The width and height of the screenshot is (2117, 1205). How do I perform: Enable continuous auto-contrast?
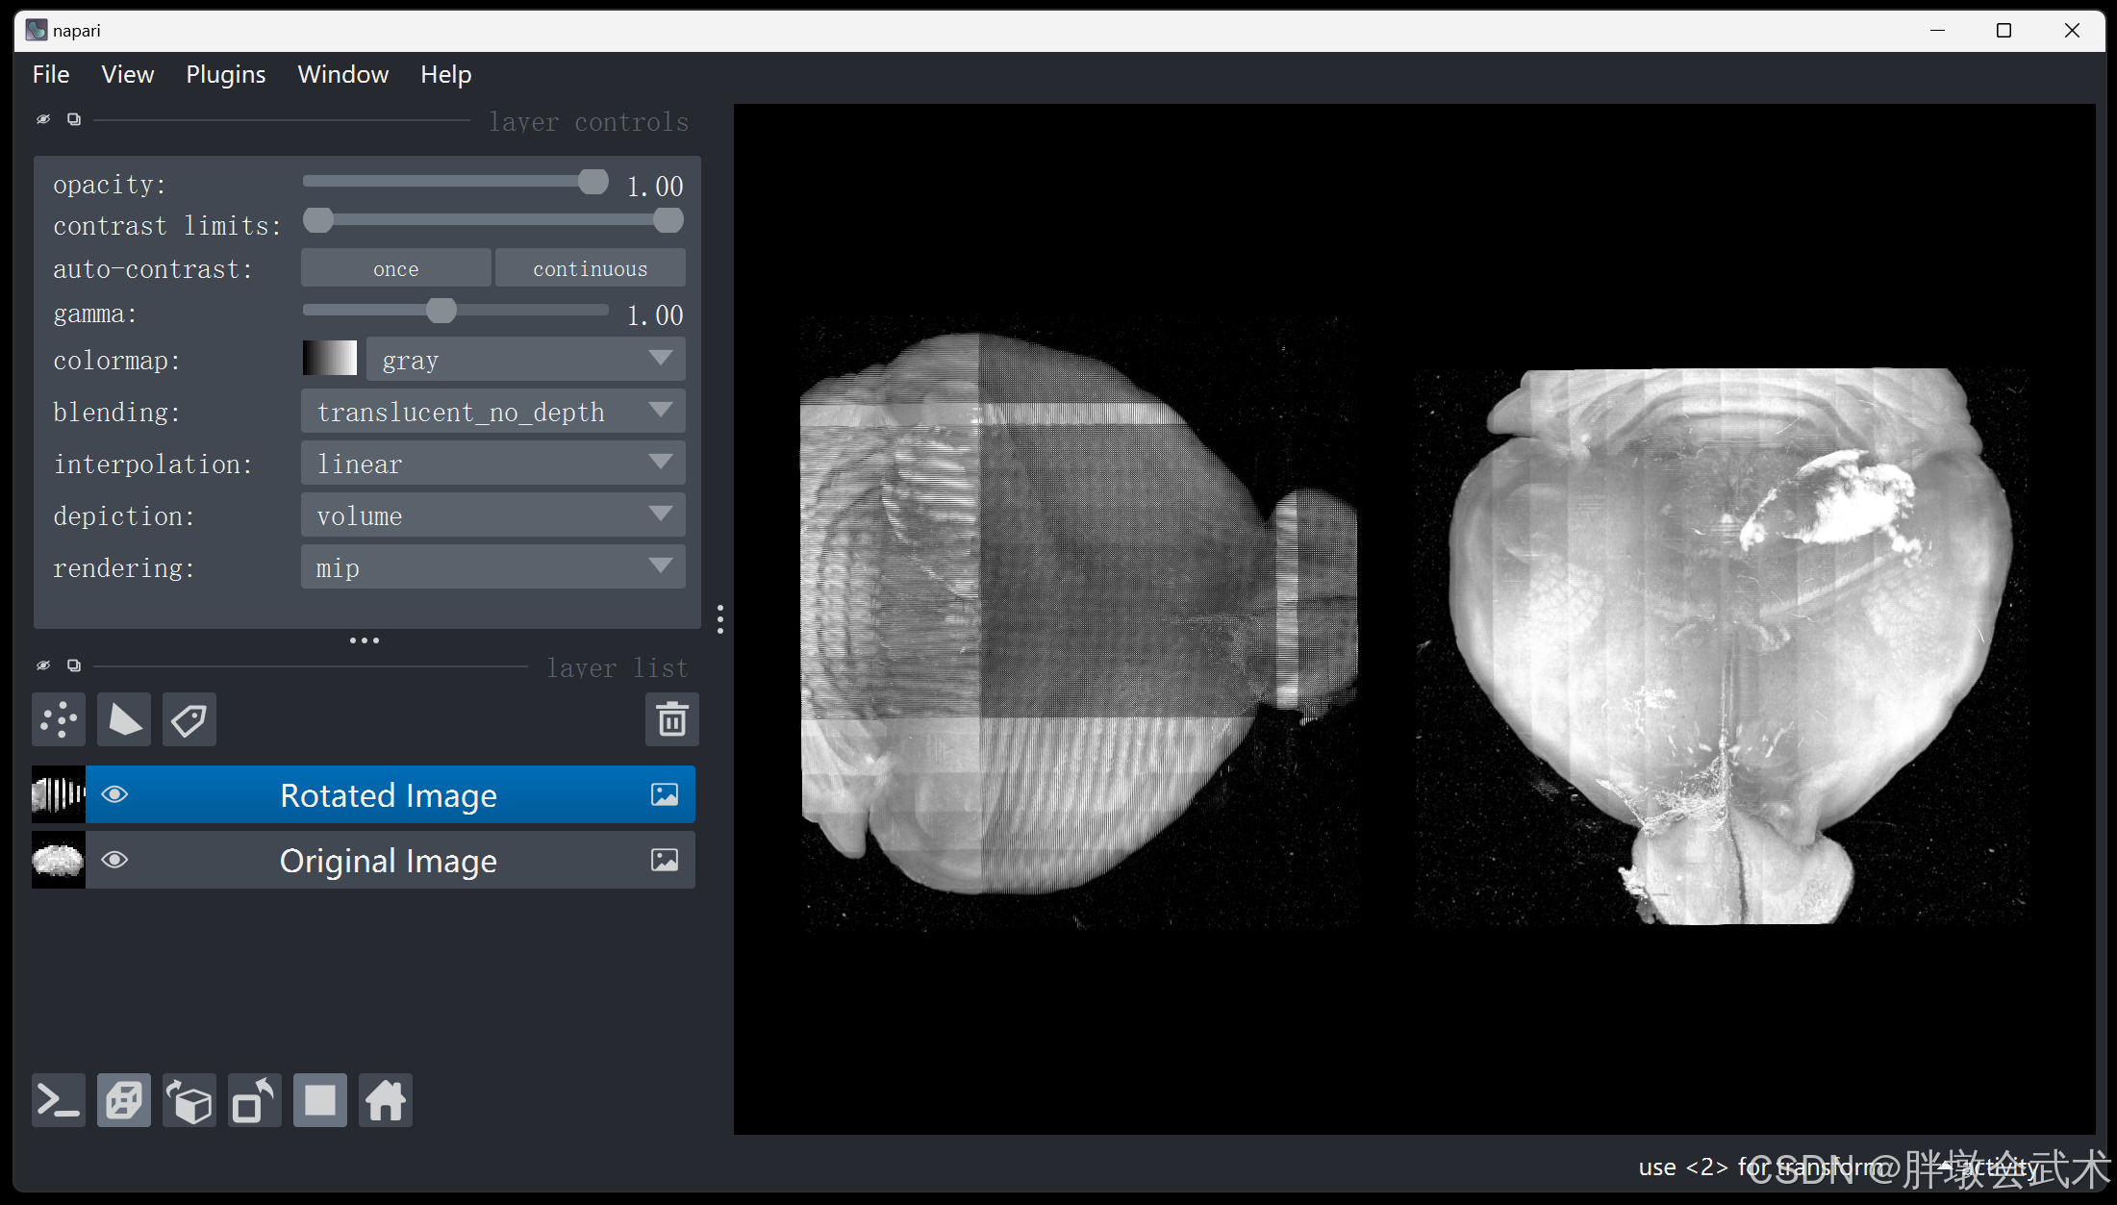(x=590, y=268)
